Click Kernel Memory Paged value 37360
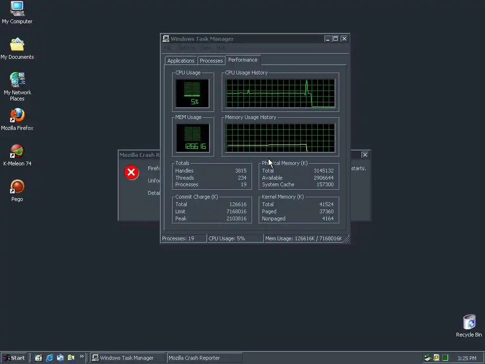The height and width of the screenshot is (364, 485). (x=326, y=211)
